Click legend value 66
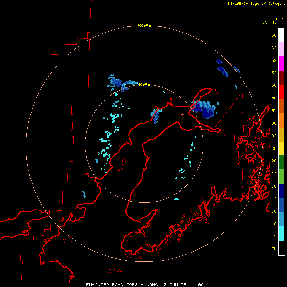 (274, 35)
